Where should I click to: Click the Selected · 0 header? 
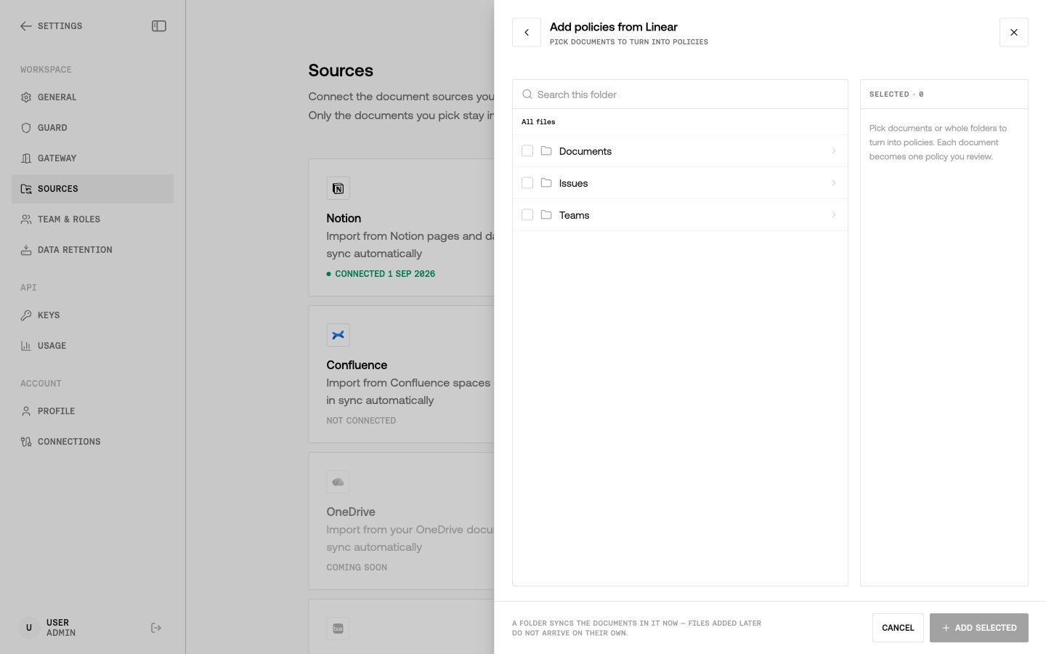pyautogui.click(x=896, y=94)
